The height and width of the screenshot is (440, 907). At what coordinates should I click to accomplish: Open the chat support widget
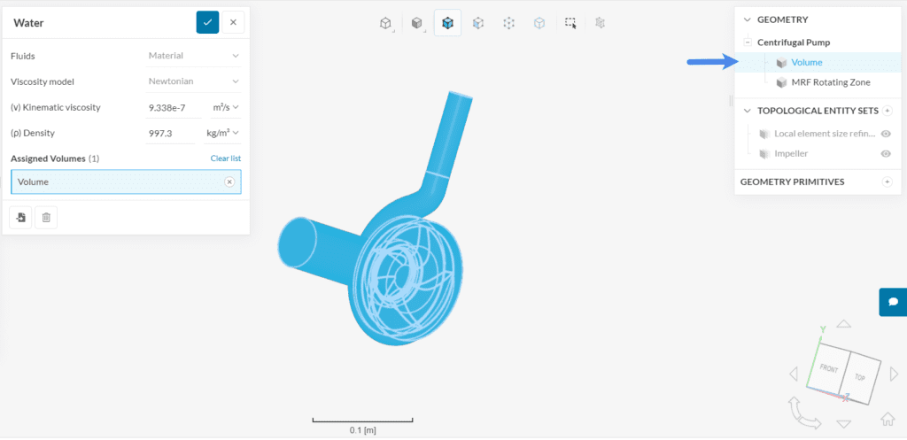[x=893, y=302]
